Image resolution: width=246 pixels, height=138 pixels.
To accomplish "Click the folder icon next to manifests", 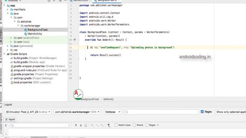I will pos(12,10).
